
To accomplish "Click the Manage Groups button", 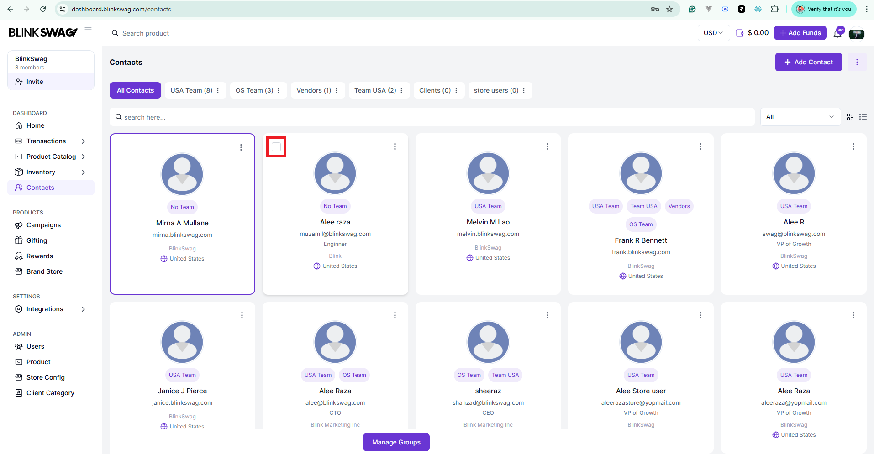I will point(396,442).
